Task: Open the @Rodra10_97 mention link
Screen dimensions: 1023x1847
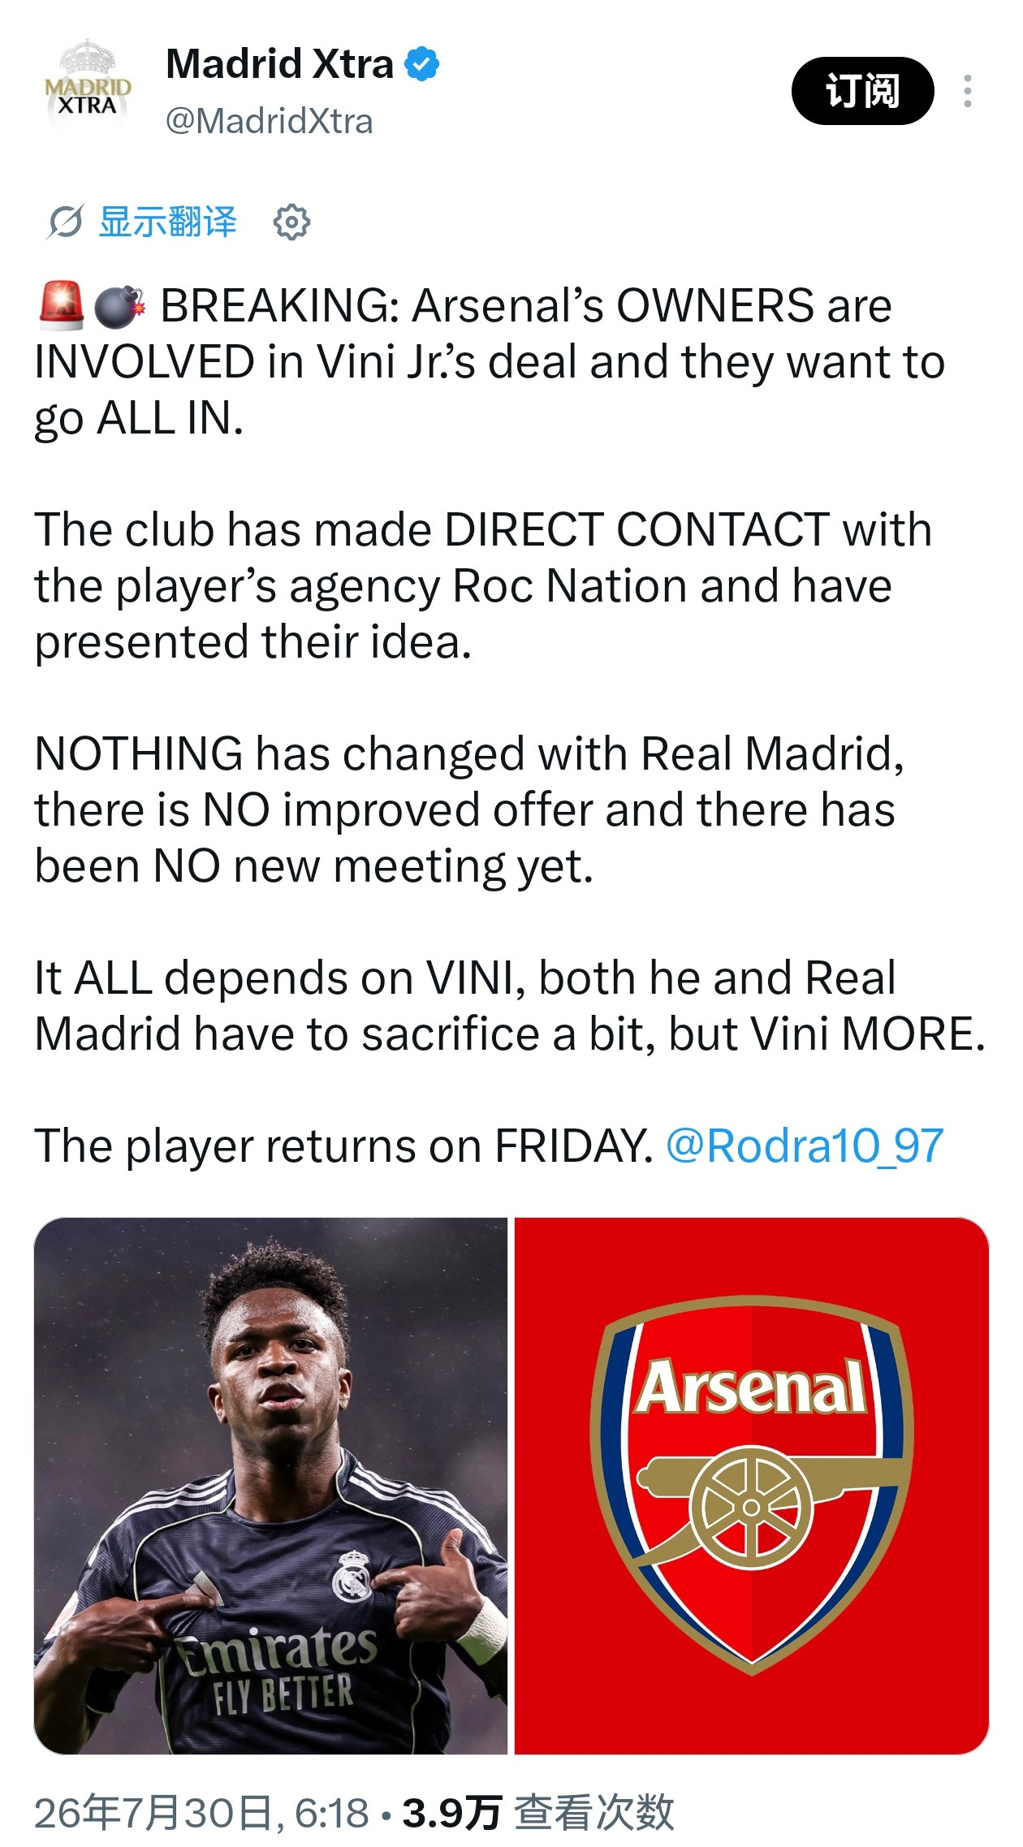Action: click(x=805, y=1146)
